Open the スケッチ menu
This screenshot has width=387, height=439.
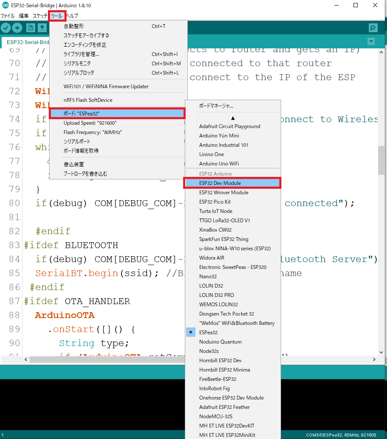pyautogui.click(x=40, y=16)
